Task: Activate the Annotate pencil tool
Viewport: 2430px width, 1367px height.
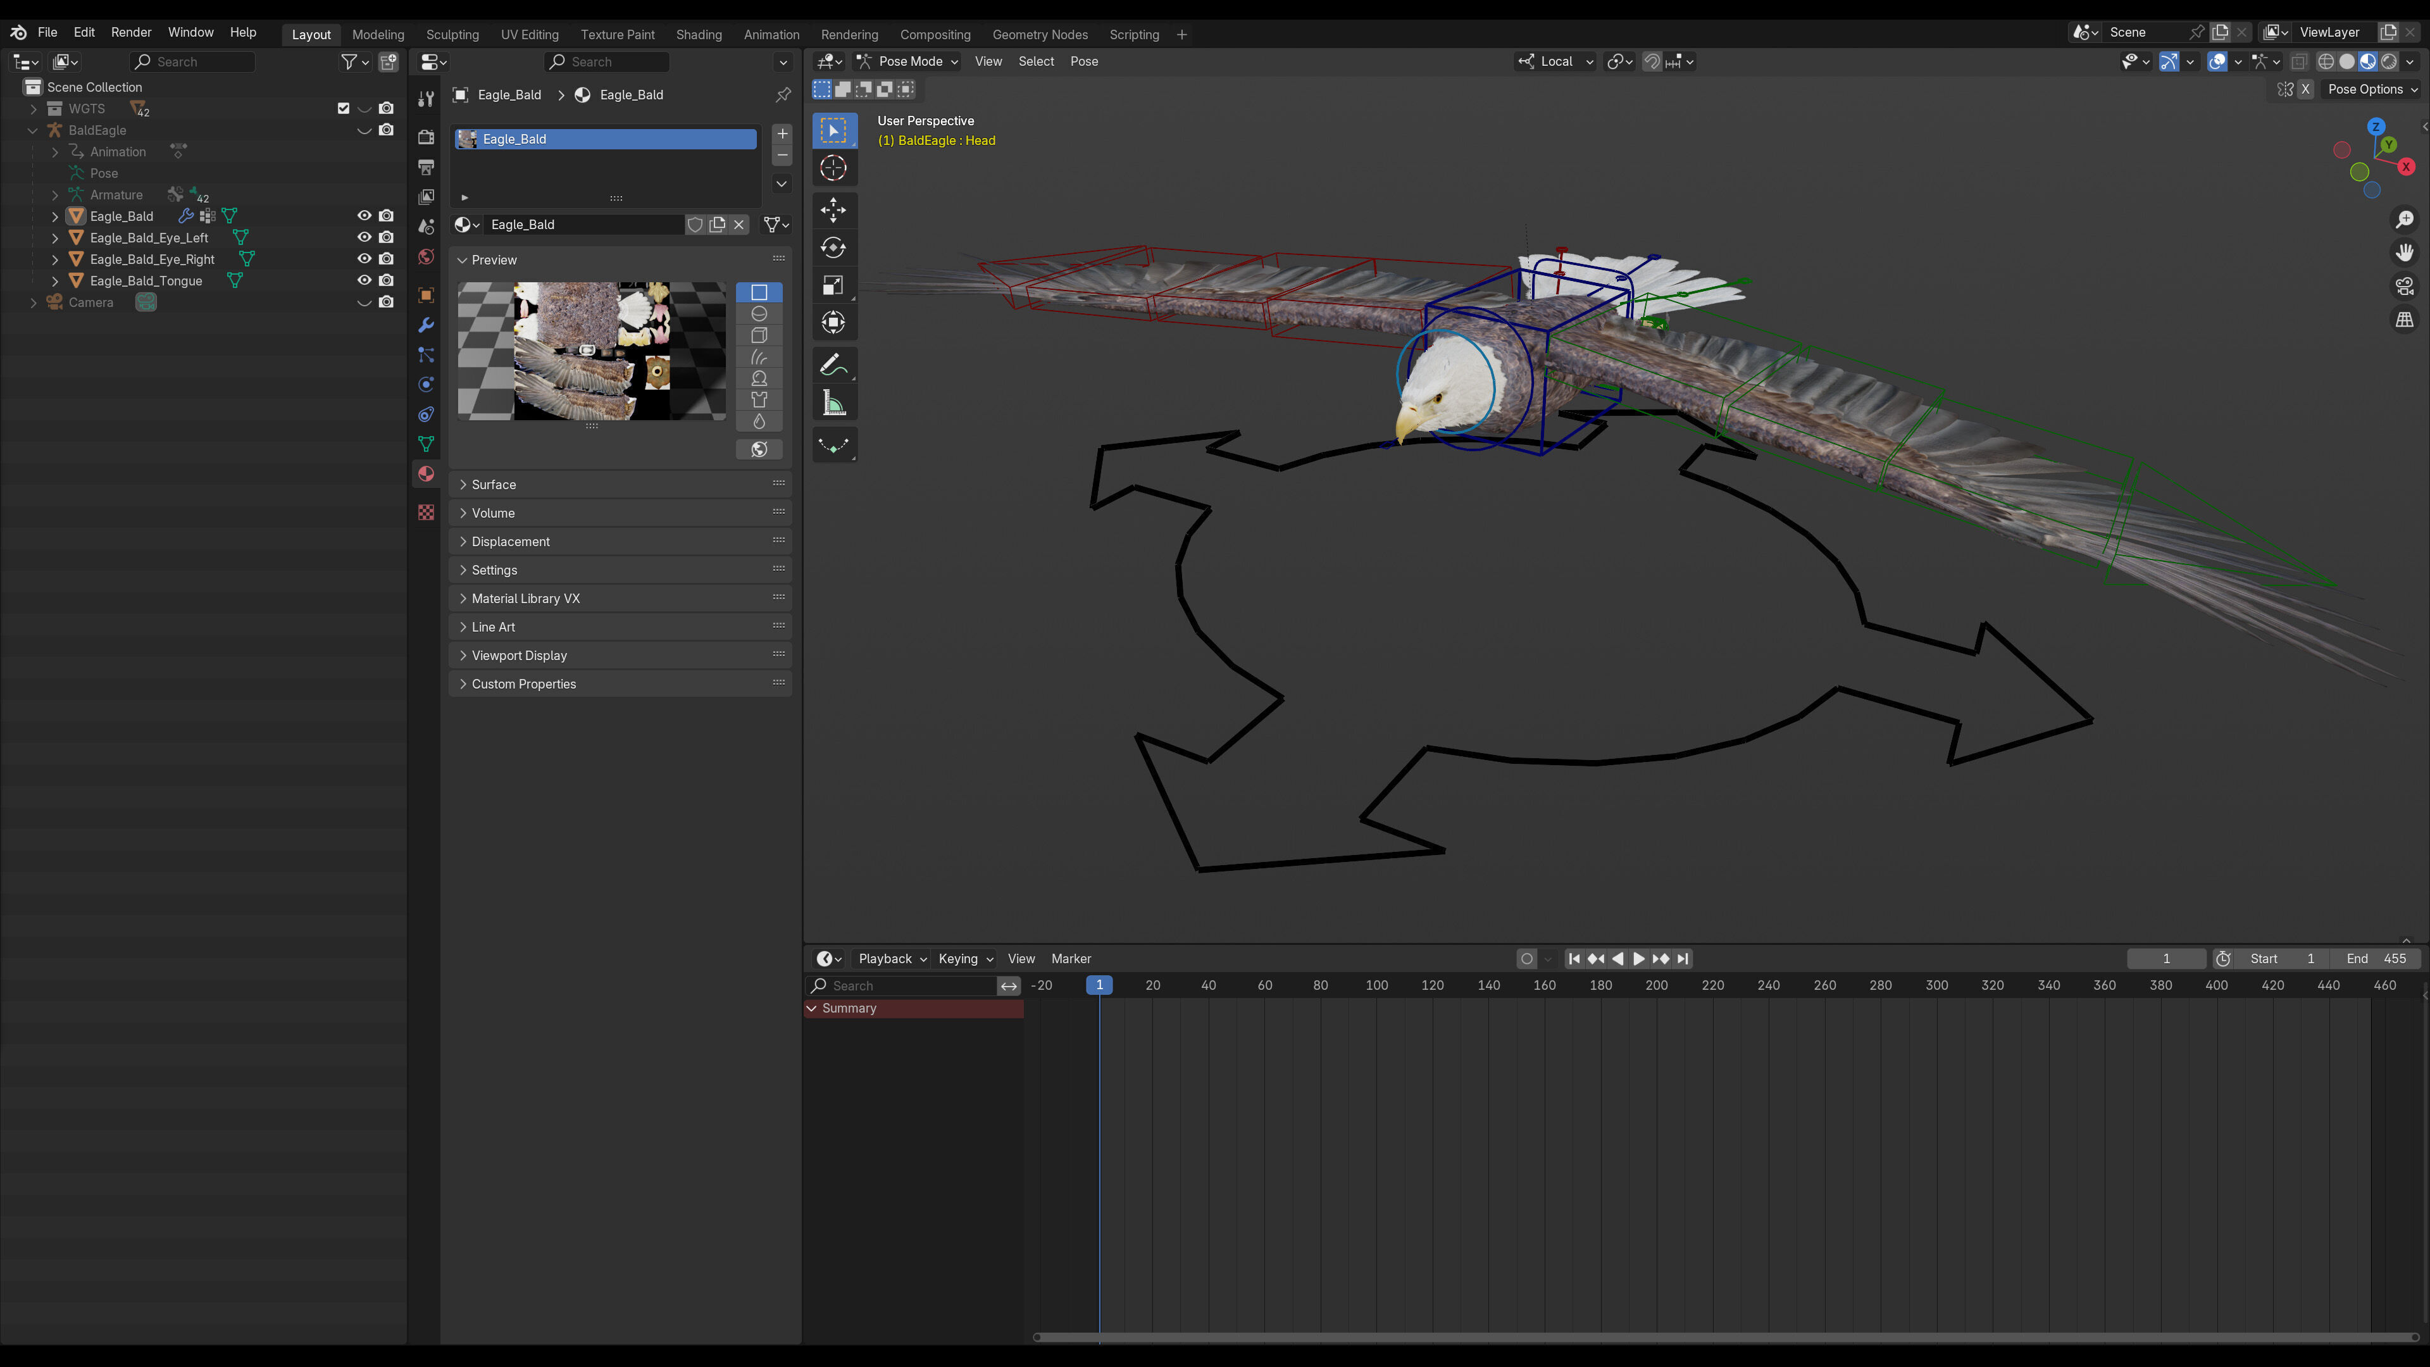Action: click(x=833, y=364)
